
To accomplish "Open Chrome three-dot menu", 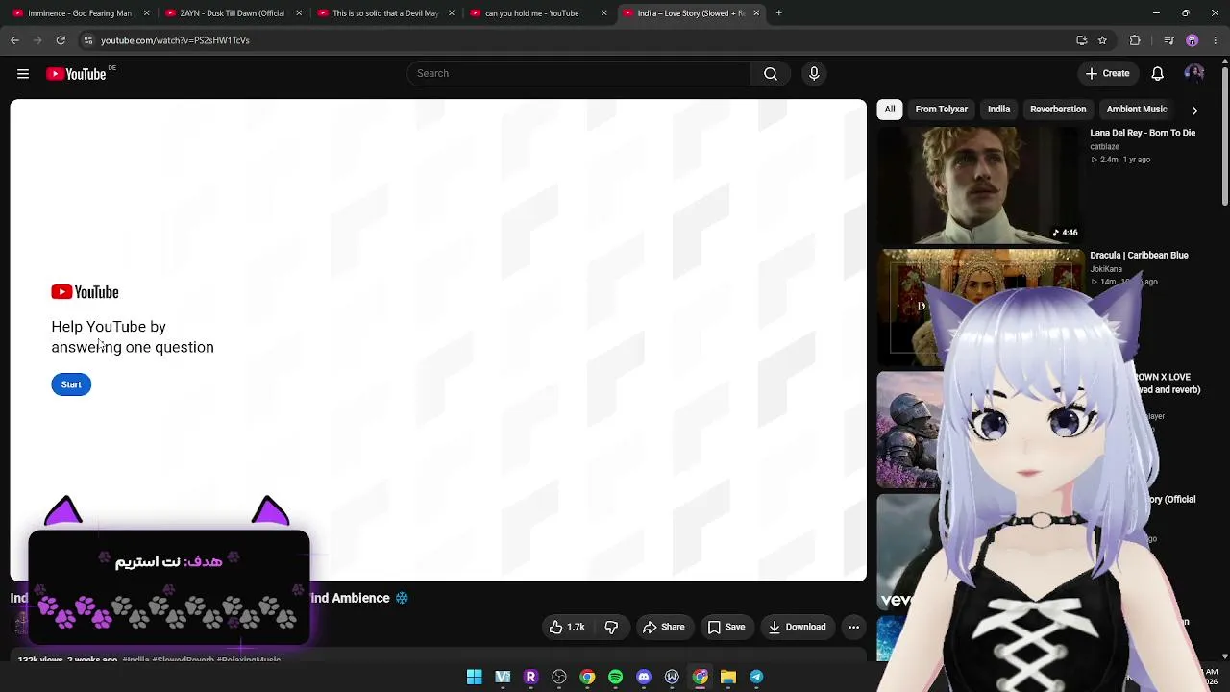I will click(1216, 40).
